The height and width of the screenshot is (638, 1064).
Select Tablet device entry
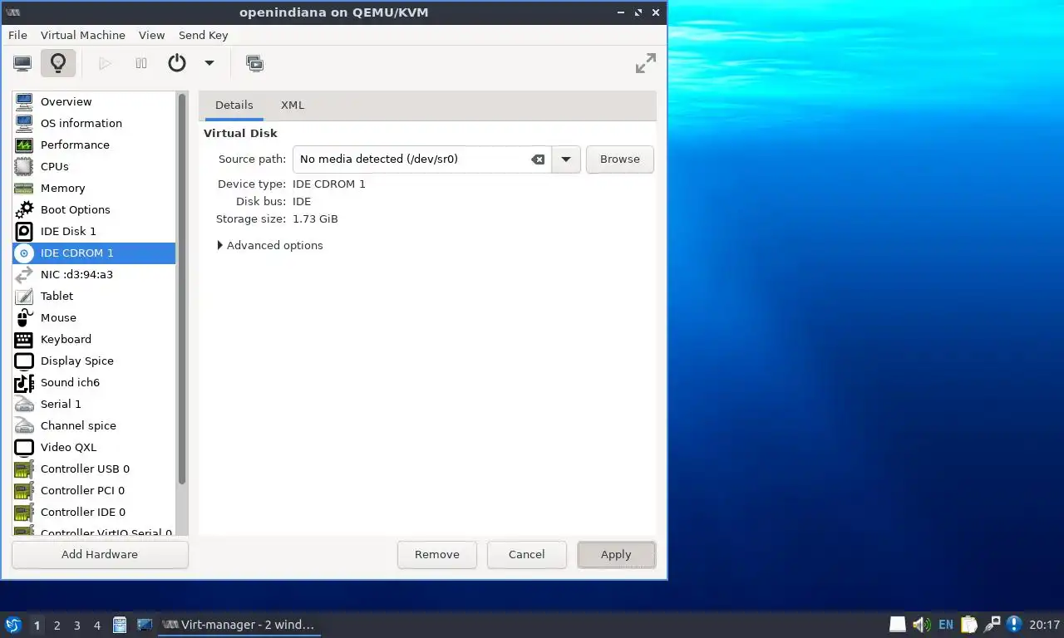pos(94,296)
